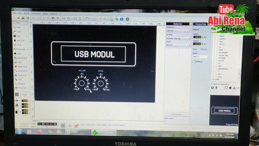Viewport: 259px width, 146px height.
Task: Click the Rotate icon in toolbar
Action: point(68,19)
